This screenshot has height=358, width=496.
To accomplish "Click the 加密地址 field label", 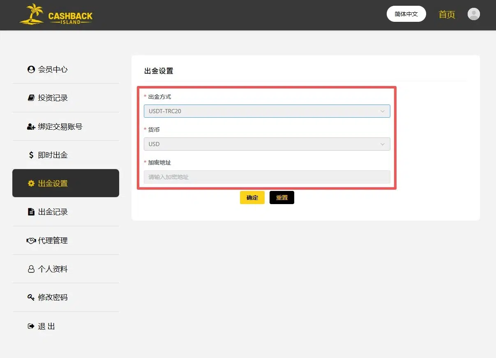I will point(159,163).
